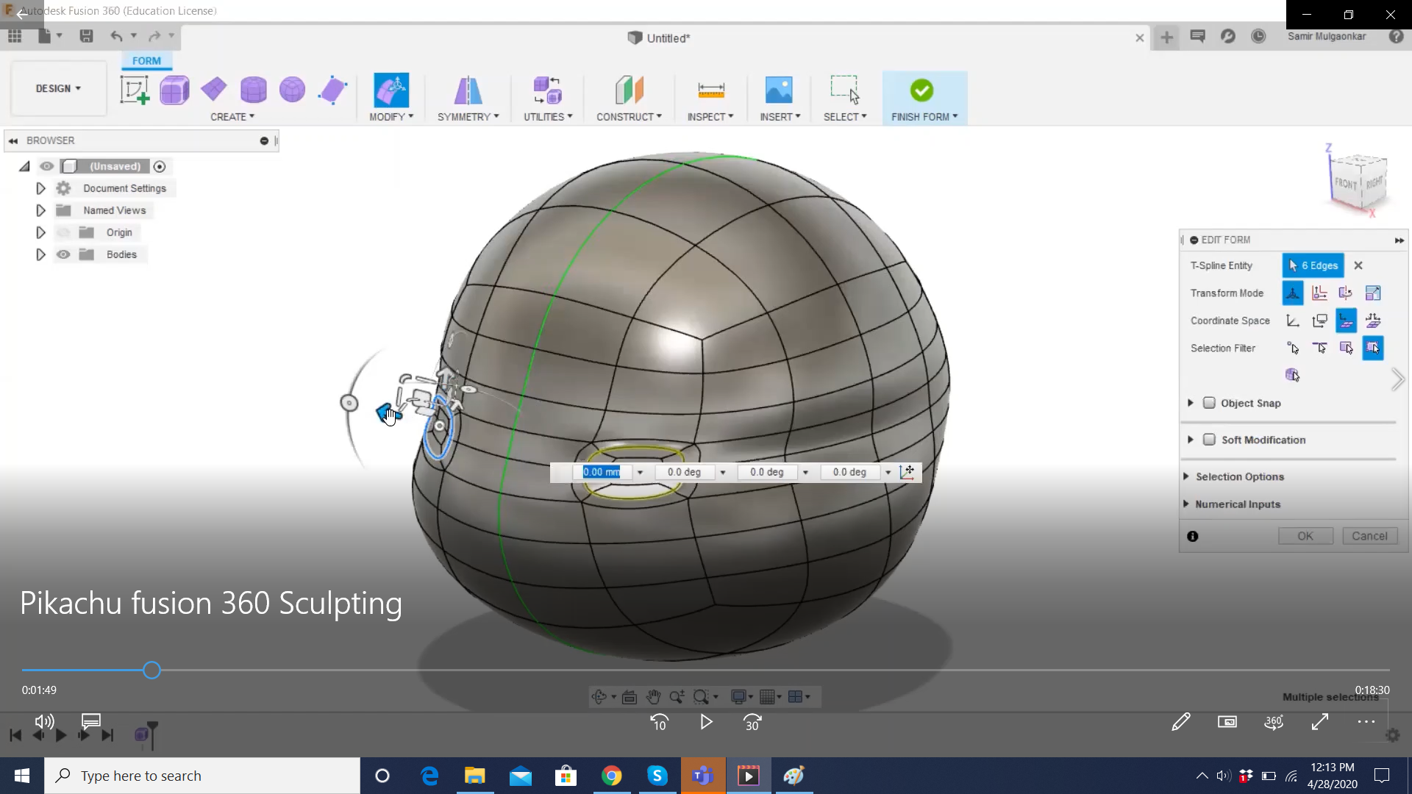Choose translation transform mode icon

pyautogui.click(x=1319, y=293)
